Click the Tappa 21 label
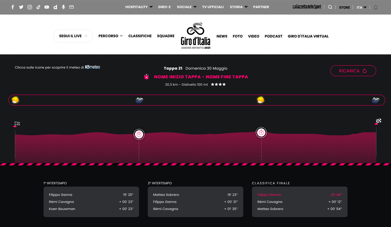The width and height of the screenshot is (391, 227). tap(173, 68)
